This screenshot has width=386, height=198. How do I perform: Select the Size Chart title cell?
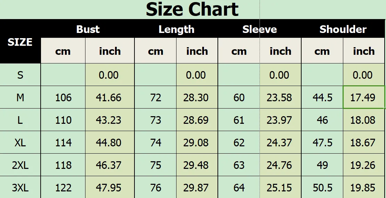click(192, 9)
